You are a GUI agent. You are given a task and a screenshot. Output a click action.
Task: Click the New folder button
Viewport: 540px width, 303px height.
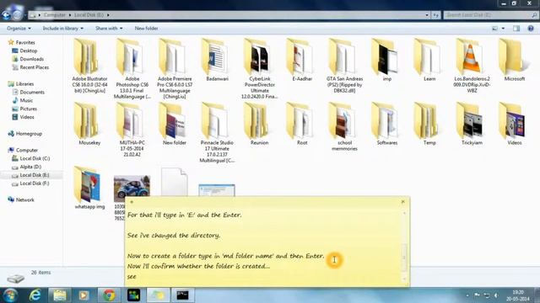146,28
